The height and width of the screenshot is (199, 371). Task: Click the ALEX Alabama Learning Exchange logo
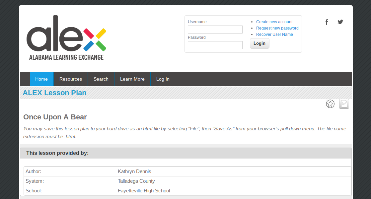point(66,38)
